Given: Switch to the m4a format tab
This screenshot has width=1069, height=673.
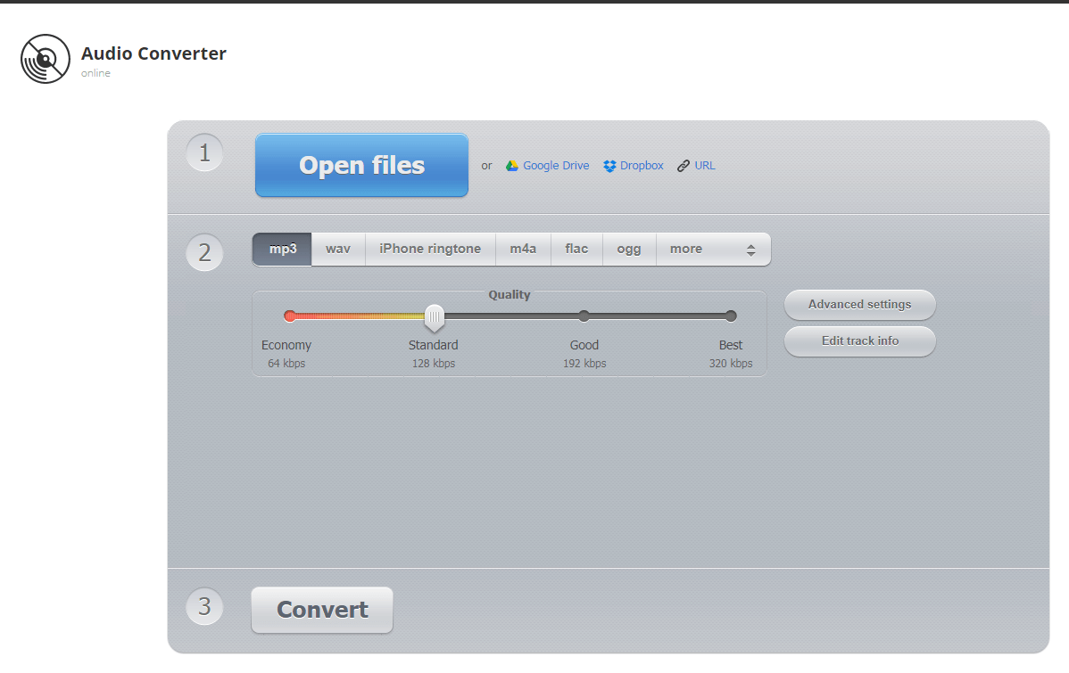Looking at the screenshot, I should coord(523,250).
